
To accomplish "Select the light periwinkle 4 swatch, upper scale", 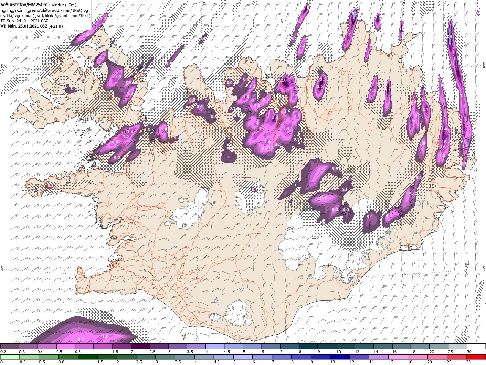I will point(215,346).
